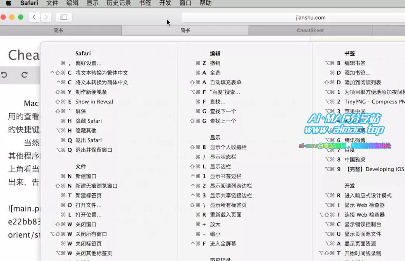The height and width of the screenshot is (261, 405).
Task: Click Show in Reveal entry
Action: 94,102
